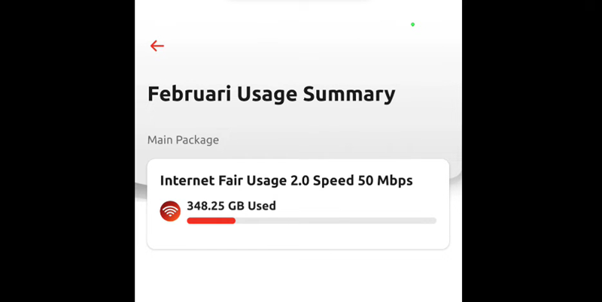Click the word Februari in the title
Viewport: 602px width, 302px height.
pyautogui.click(x=189, y=94)
